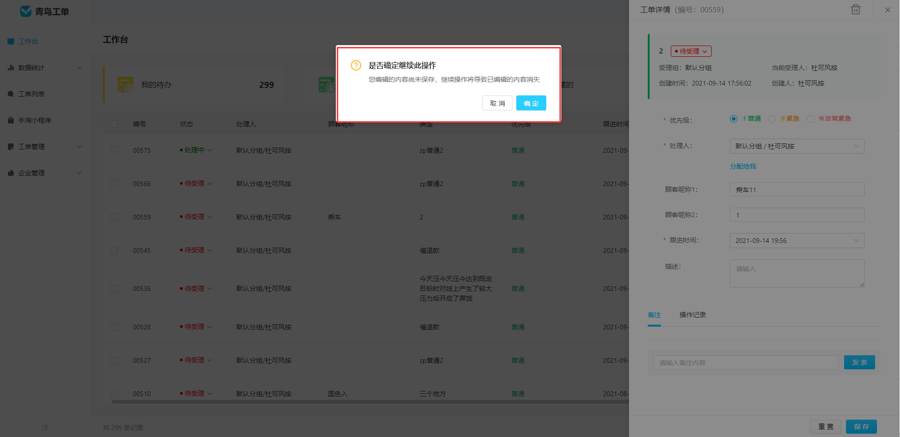Open the 待受理 status dropdown for 00545
Image resolution: width=900 pixels, height=437 pixels.
196,250
